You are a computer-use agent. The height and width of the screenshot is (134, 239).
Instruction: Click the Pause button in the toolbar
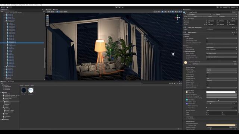(x=119, y=7)
